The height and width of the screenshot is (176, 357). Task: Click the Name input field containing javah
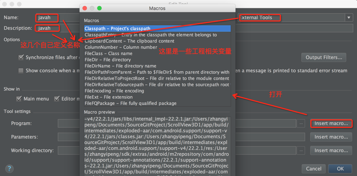point(48,18)
